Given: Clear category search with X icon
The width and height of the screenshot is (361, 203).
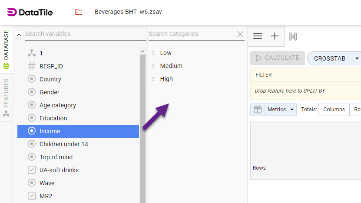Looking at the screenshot, I should (x=240, y=34).
